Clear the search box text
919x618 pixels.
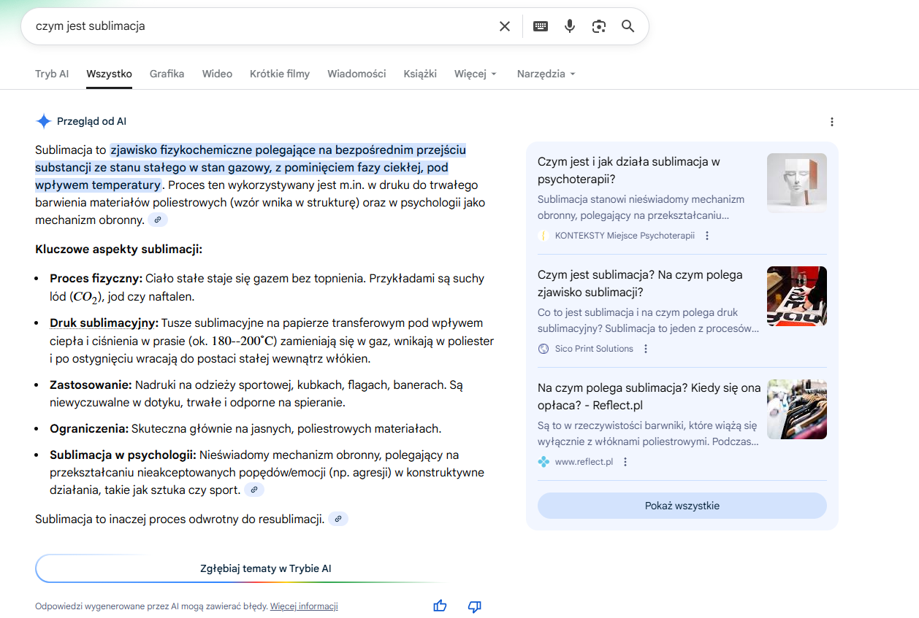504,26
